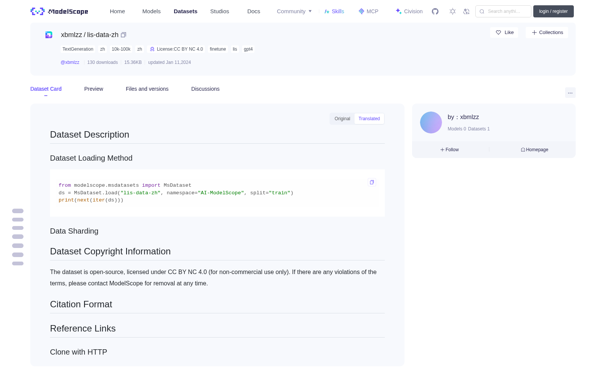606x378 pixels.
Task: Toggle light/dark theme sun icon
Action: coord(453,11)
